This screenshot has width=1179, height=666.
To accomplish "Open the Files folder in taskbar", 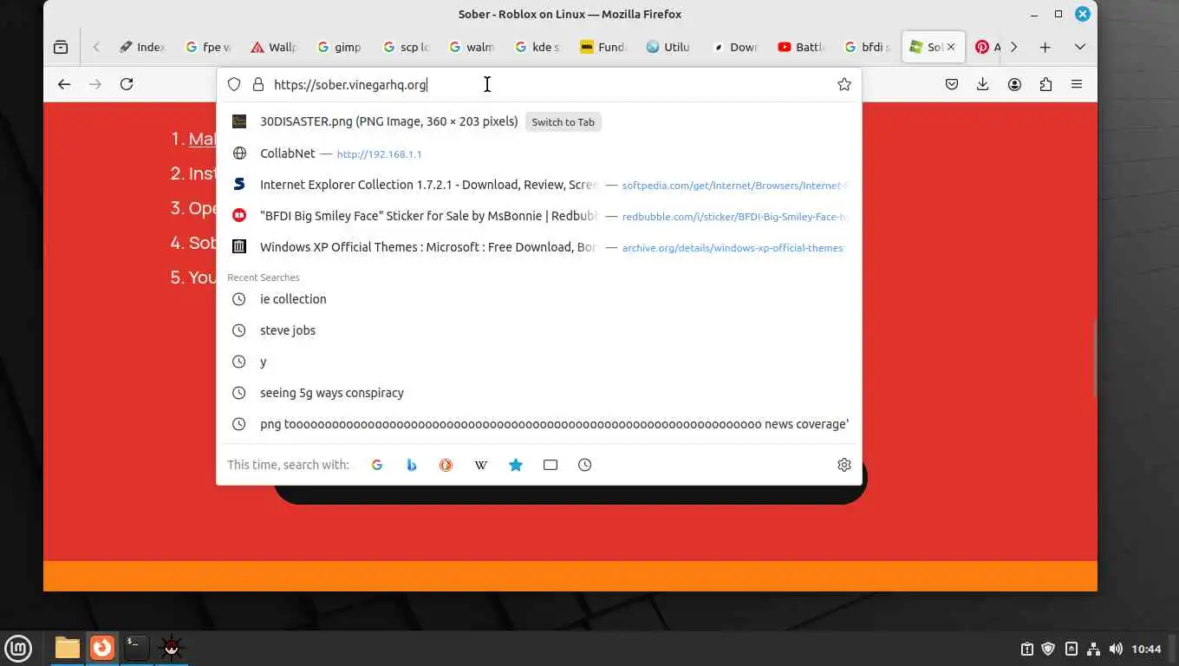I will pyautogui.click(x=68, y=648).
